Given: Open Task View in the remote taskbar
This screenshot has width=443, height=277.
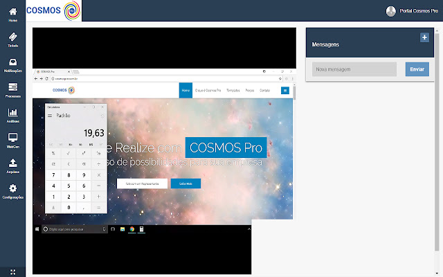Looking at the screenshot, I should click(x=113, y=229).
